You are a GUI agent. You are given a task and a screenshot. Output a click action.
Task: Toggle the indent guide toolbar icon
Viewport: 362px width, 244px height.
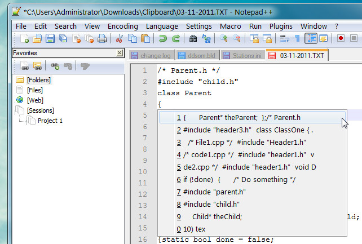(311, 38)
